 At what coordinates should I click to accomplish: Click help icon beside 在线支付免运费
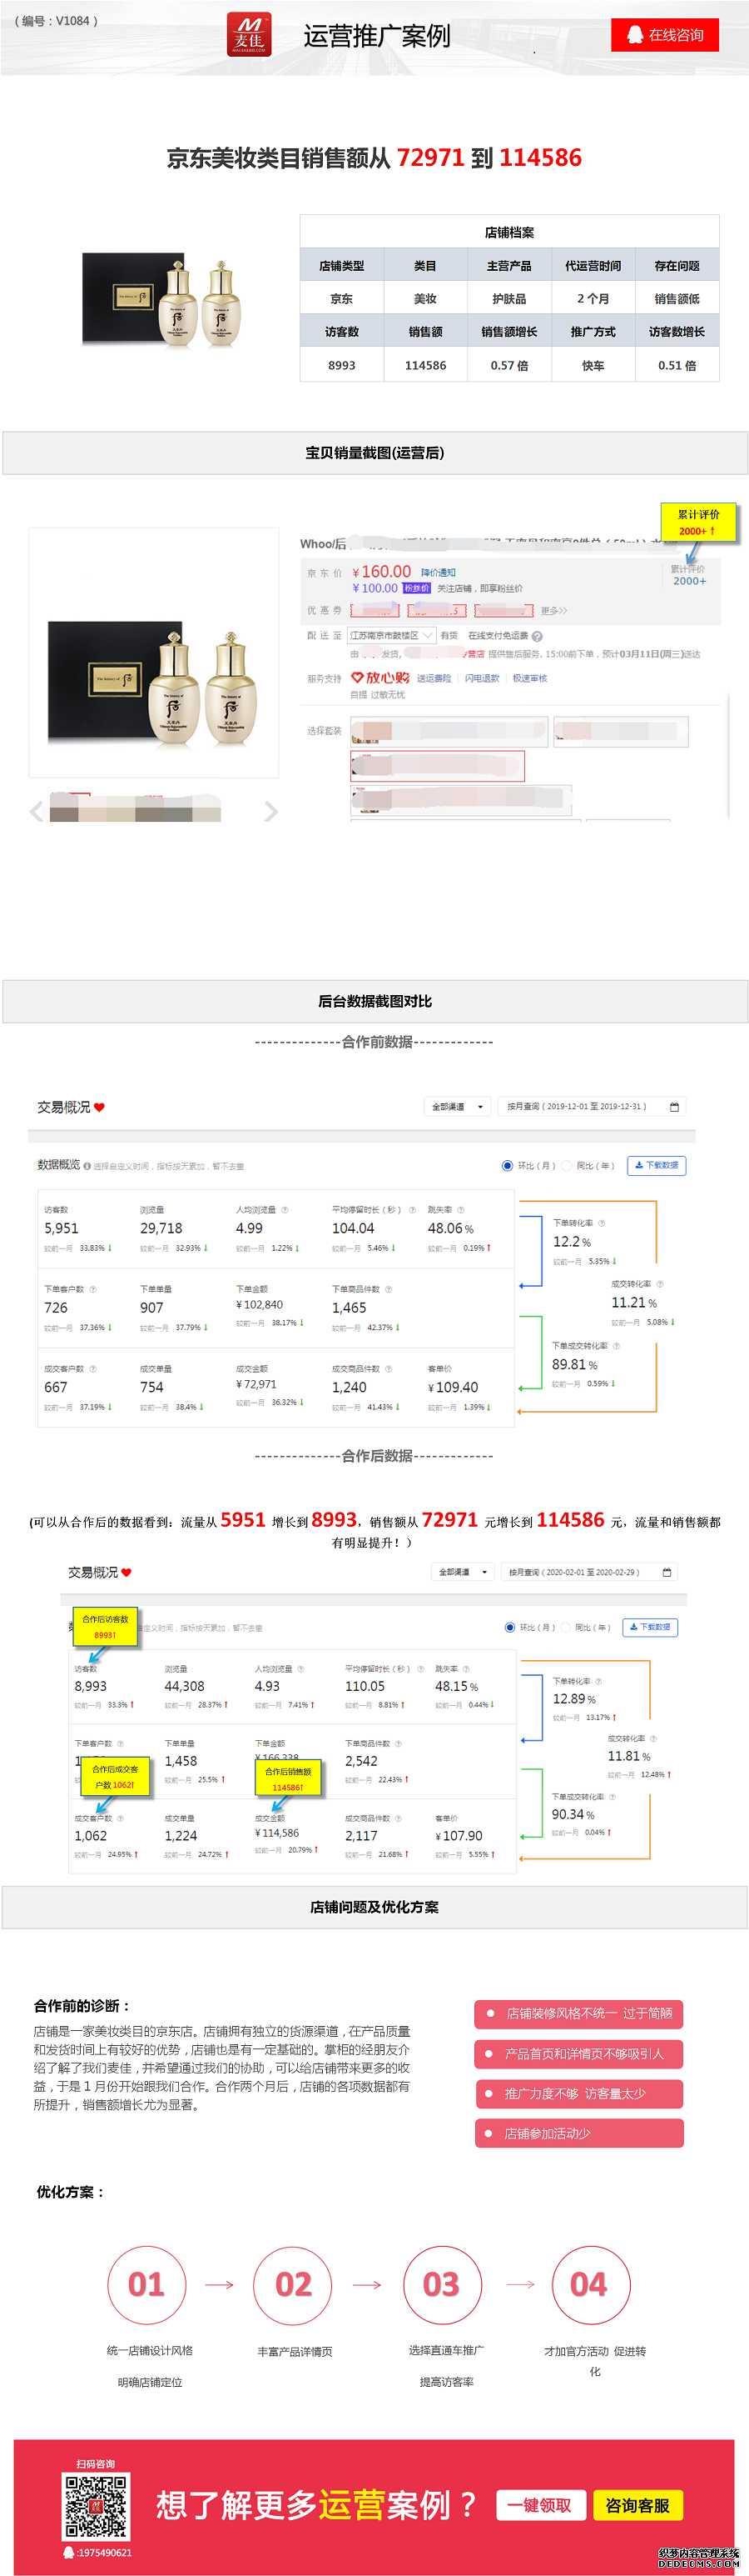[x=538, y=636]
